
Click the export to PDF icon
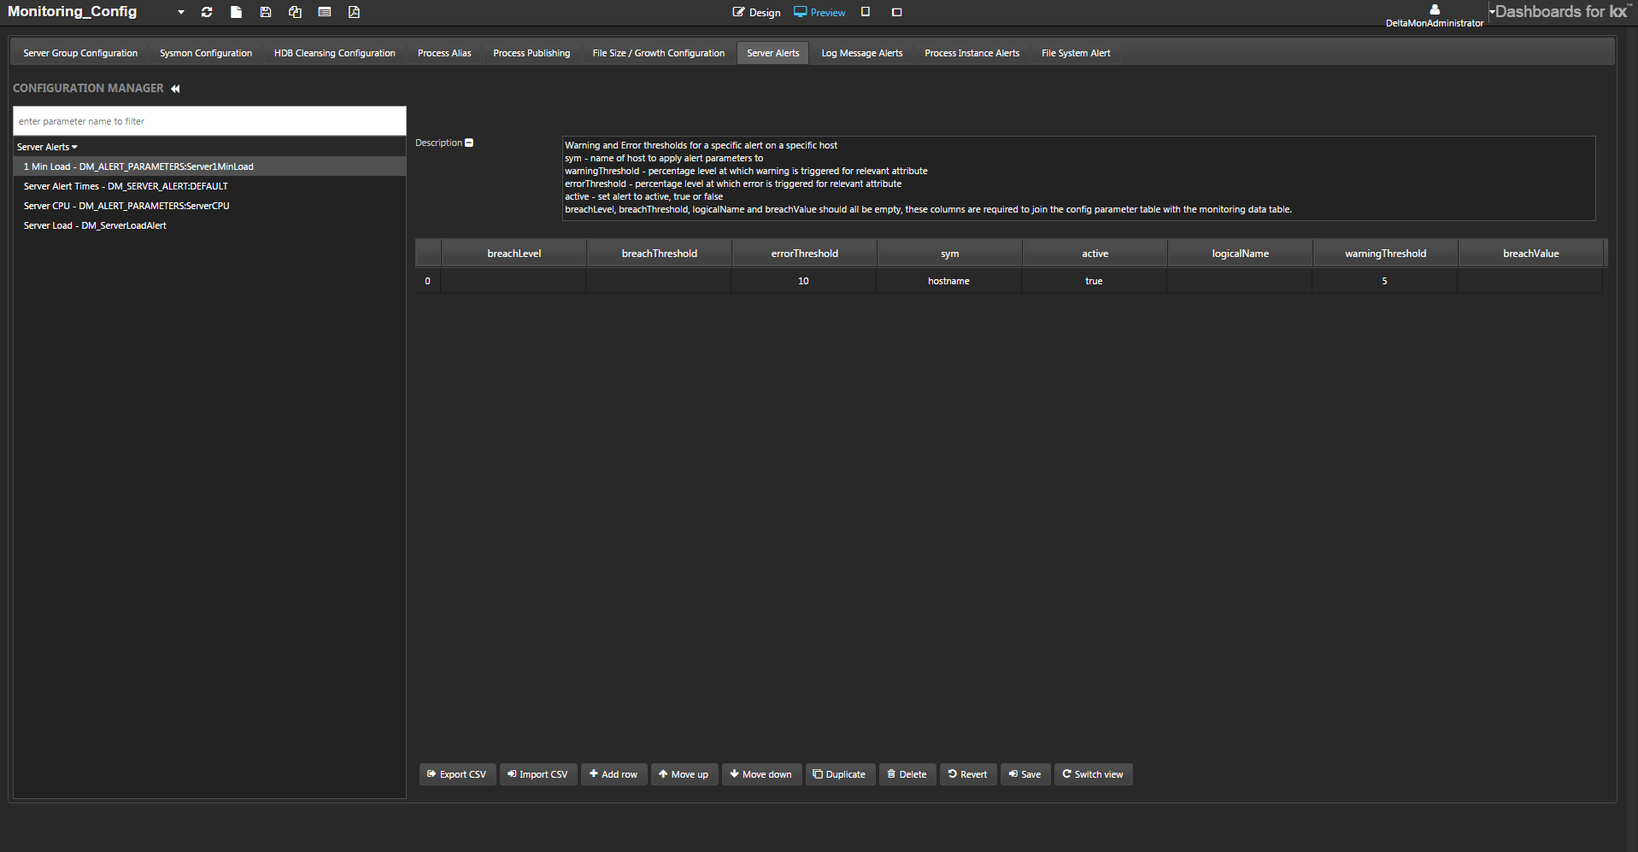click(354, 12)
